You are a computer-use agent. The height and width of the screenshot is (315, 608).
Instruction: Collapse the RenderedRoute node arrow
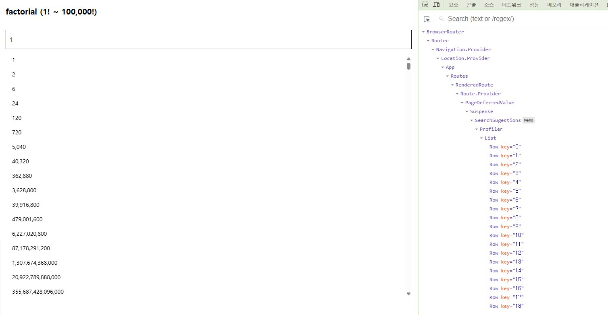452,85
